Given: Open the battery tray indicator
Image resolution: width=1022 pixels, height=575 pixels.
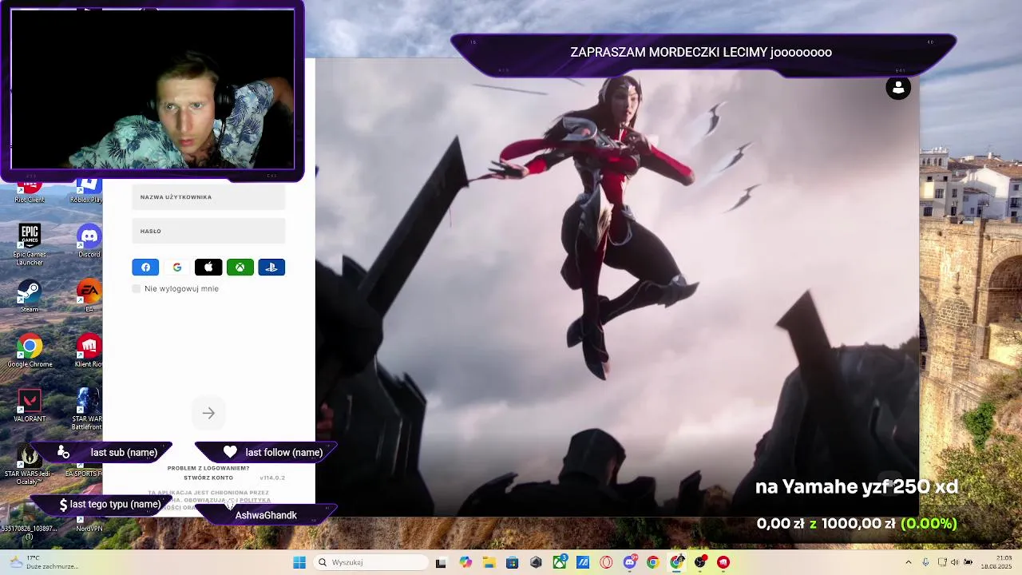Looking at the screenshot, I should (967, 562).
